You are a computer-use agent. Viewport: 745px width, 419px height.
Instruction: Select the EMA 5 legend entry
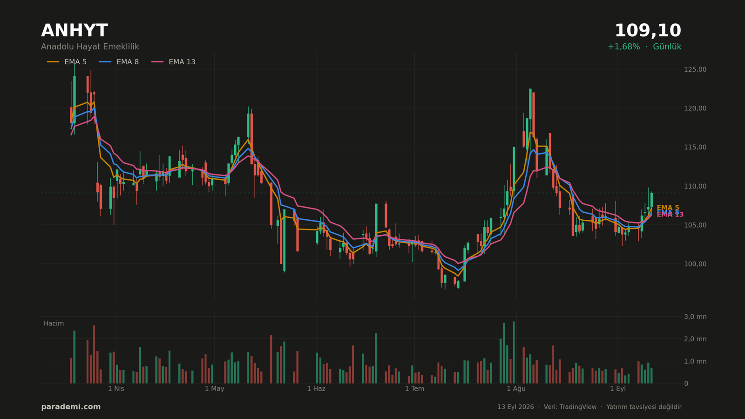[67, 62]
